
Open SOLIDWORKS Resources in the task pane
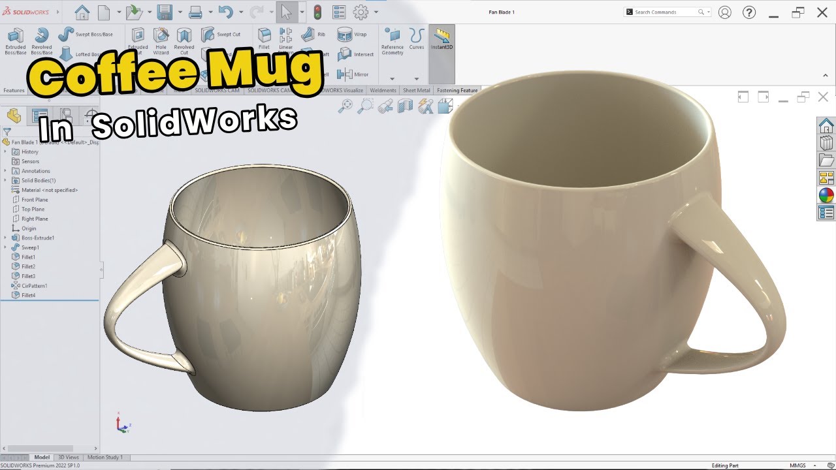[826, 125]
